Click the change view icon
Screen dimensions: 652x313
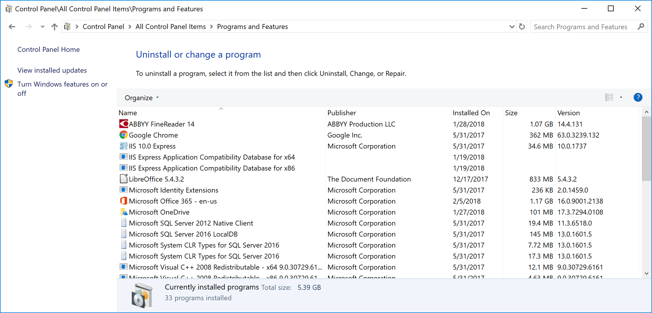pyautogui.click(x=609, y=98)
